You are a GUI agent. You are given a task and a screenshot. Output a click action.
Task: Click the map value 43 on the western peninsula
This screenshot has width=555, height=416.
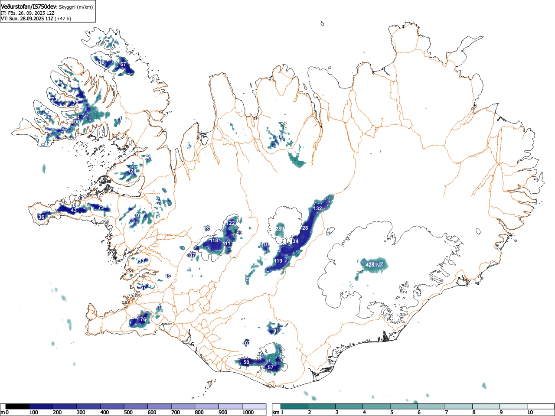[74, 210]
